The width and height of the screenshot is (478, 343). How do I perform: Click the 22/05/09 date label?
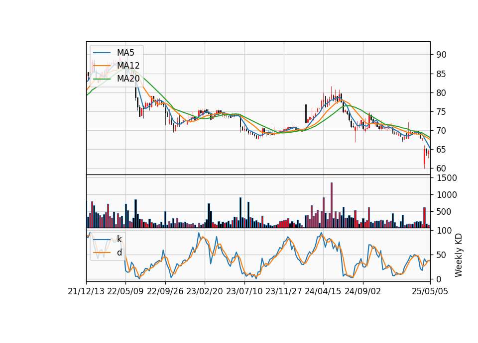tap(125, 291)
